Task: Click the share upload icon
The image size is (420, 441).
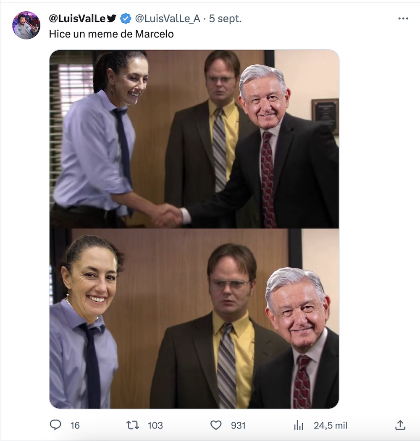Action: point(400,425)
